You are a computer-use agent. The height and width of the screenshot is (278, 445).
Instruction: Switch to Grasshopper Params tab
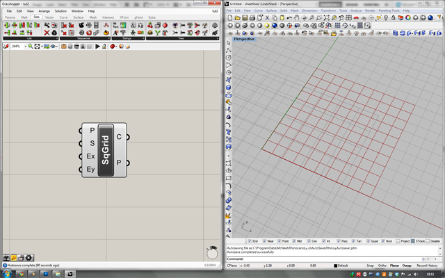pyautogui.click(x=10, y=17)
